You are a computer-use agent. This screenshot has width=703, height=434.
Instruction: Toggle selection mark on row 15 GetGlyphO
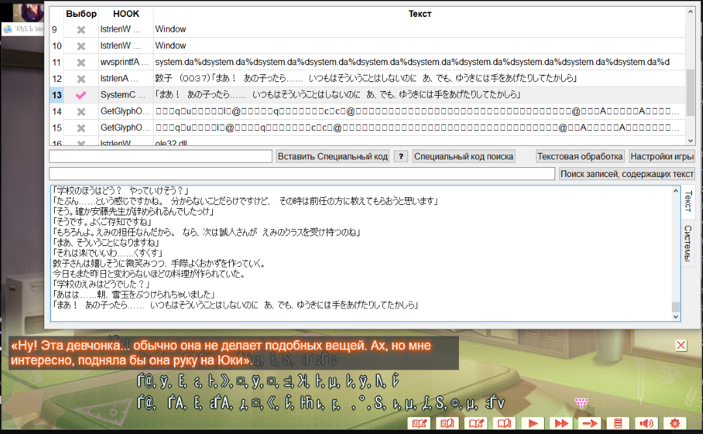click(x=81, y=128)
